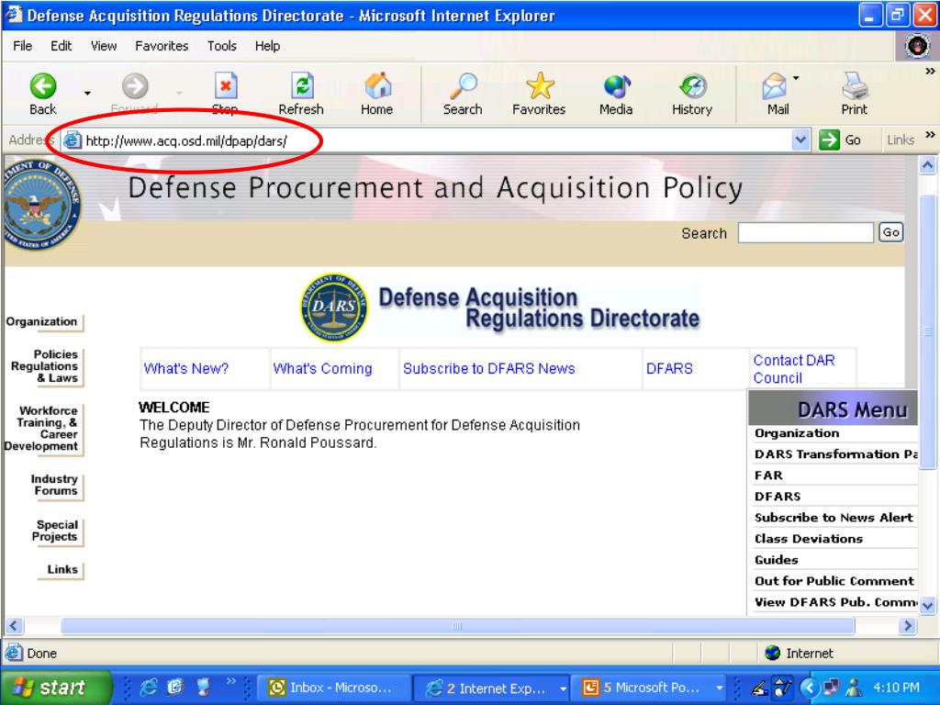This screenshot has height=705, width=940.
Task: Click the grayed Forward arrow icon
Action: tap(135, 86)
